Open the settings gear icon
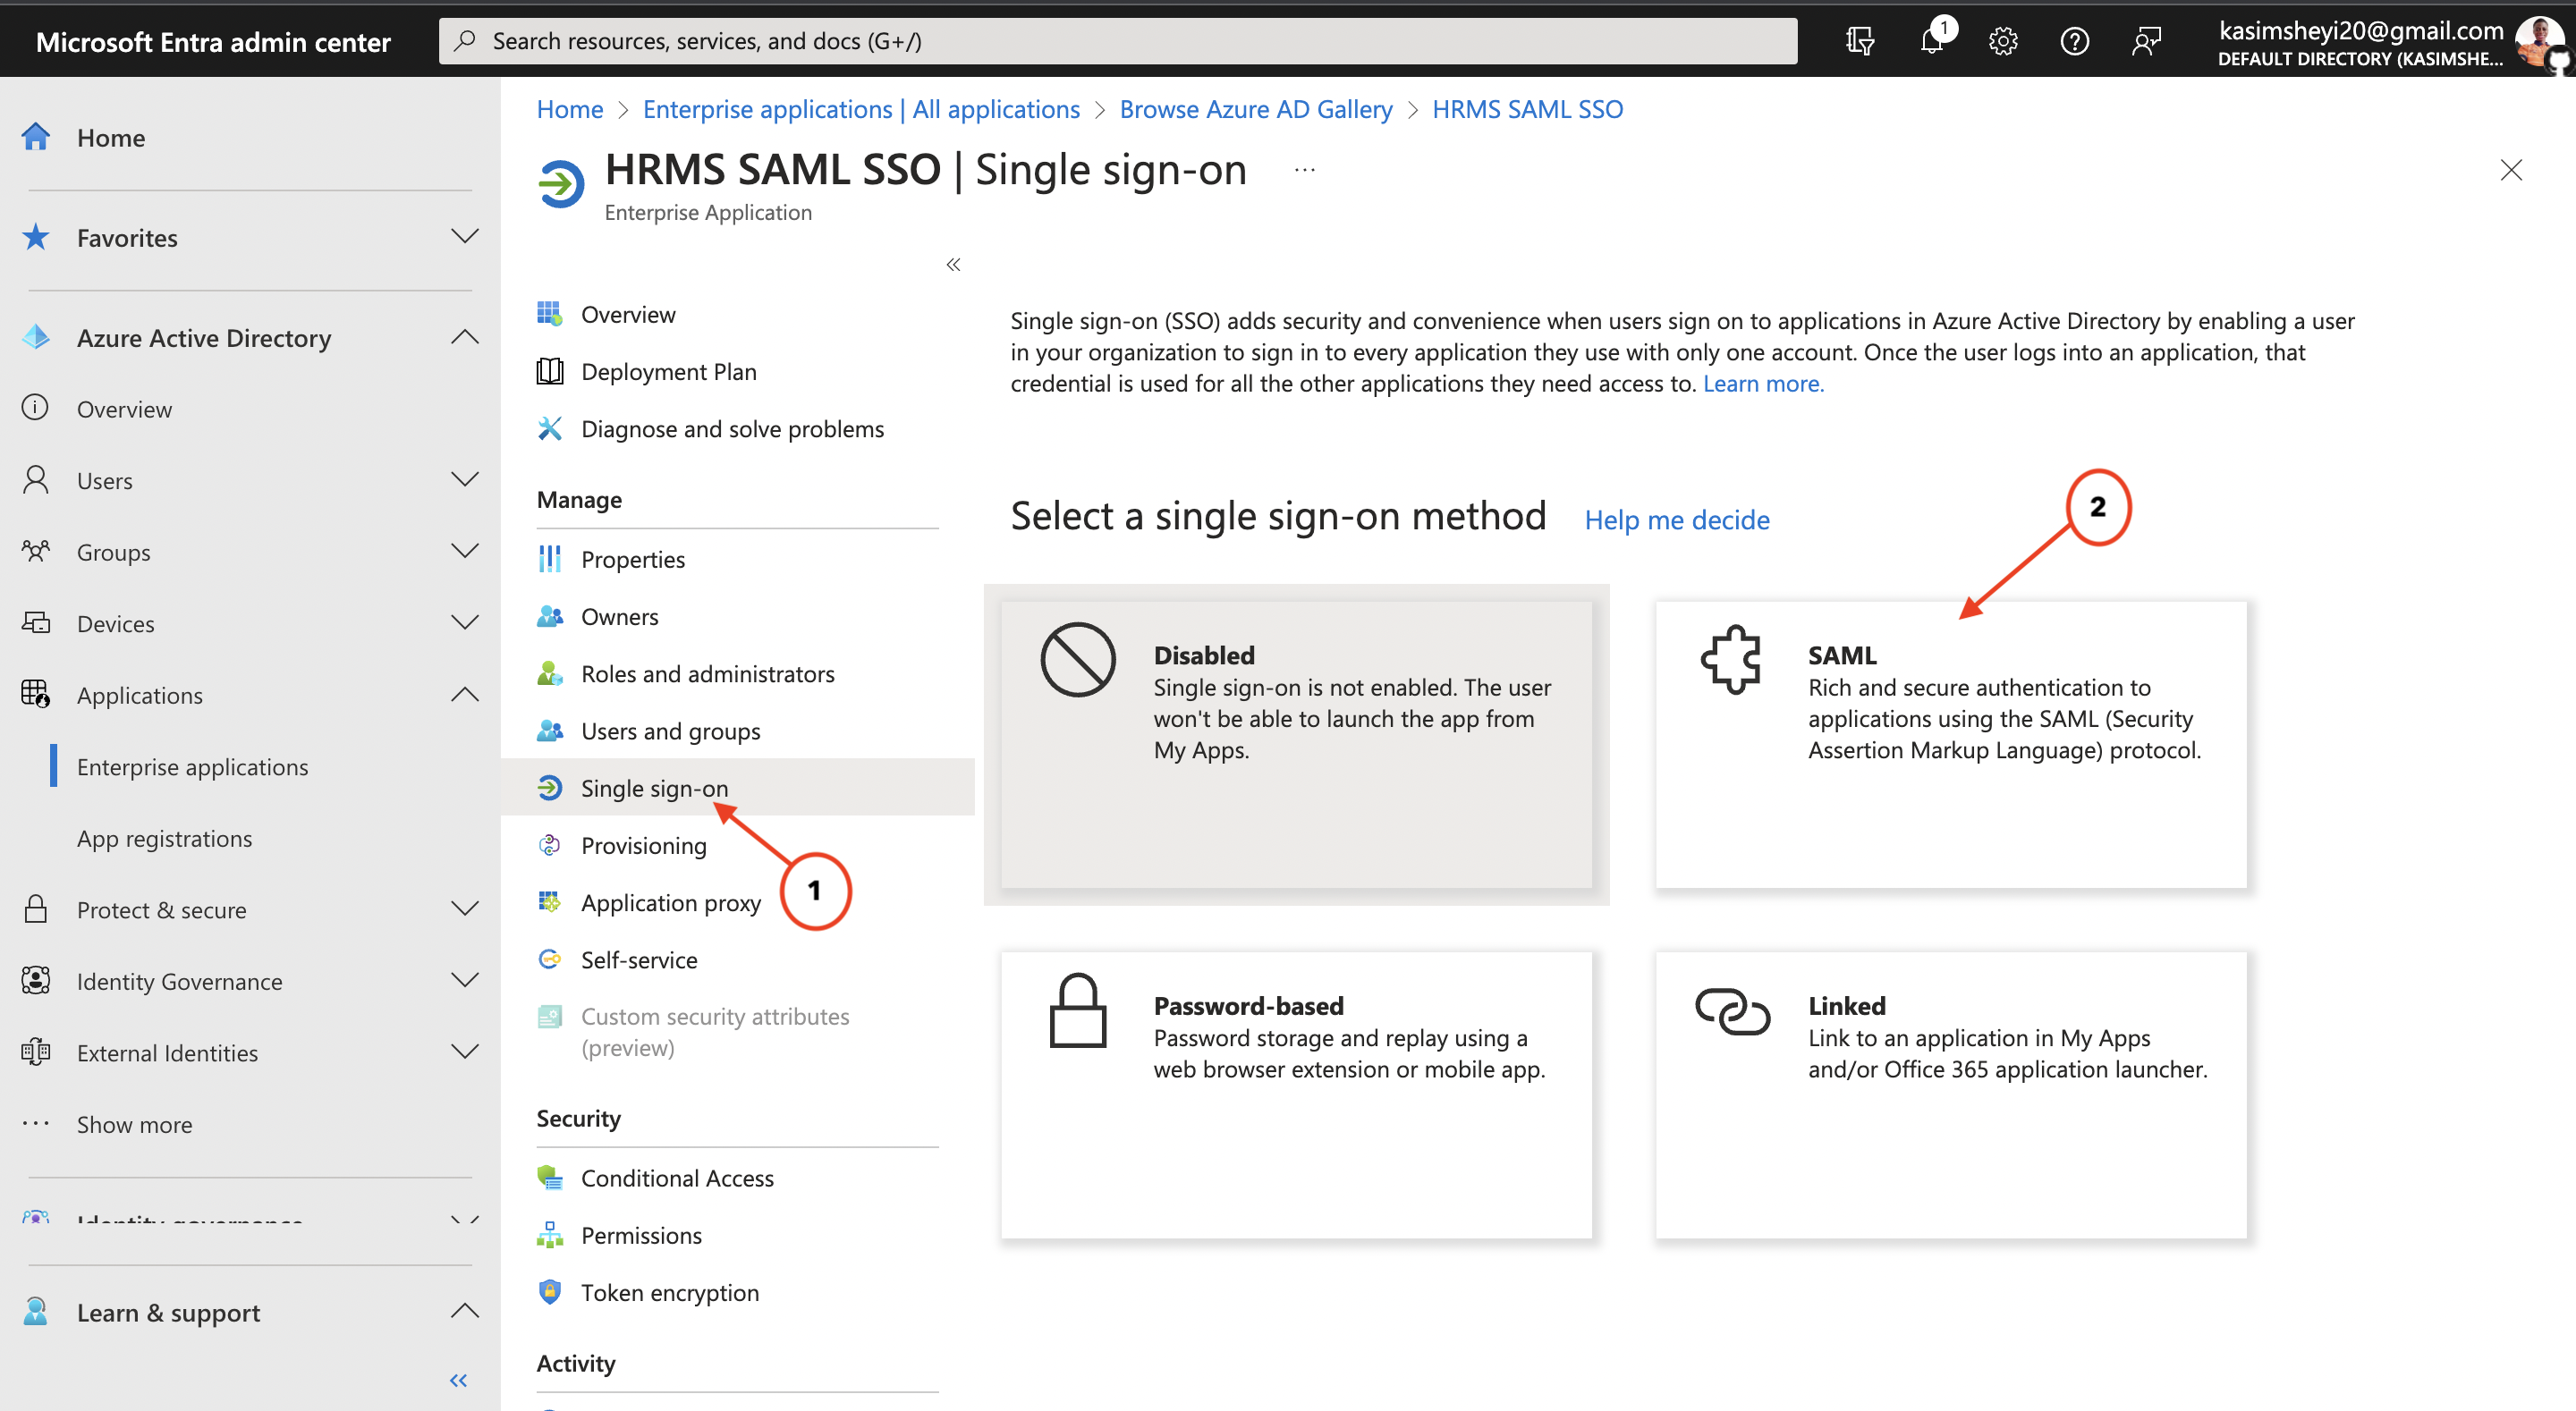 pyautogui.click(x=2002, y=41)
